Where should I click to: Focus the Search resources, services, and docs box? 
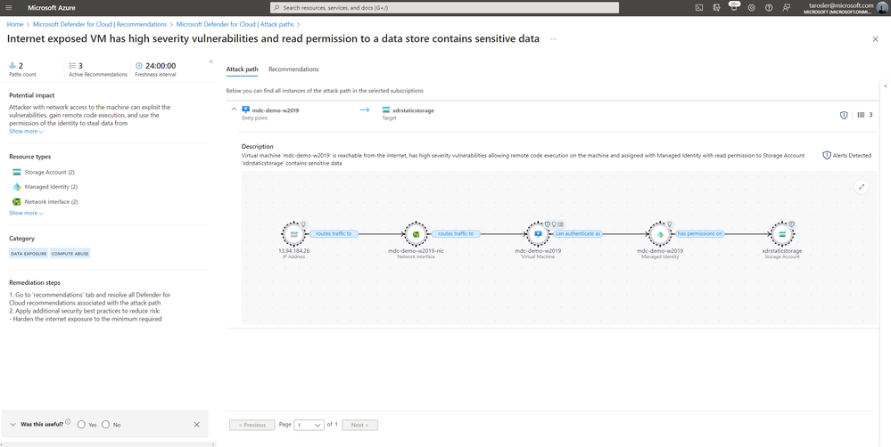click(x=444, y=8)
